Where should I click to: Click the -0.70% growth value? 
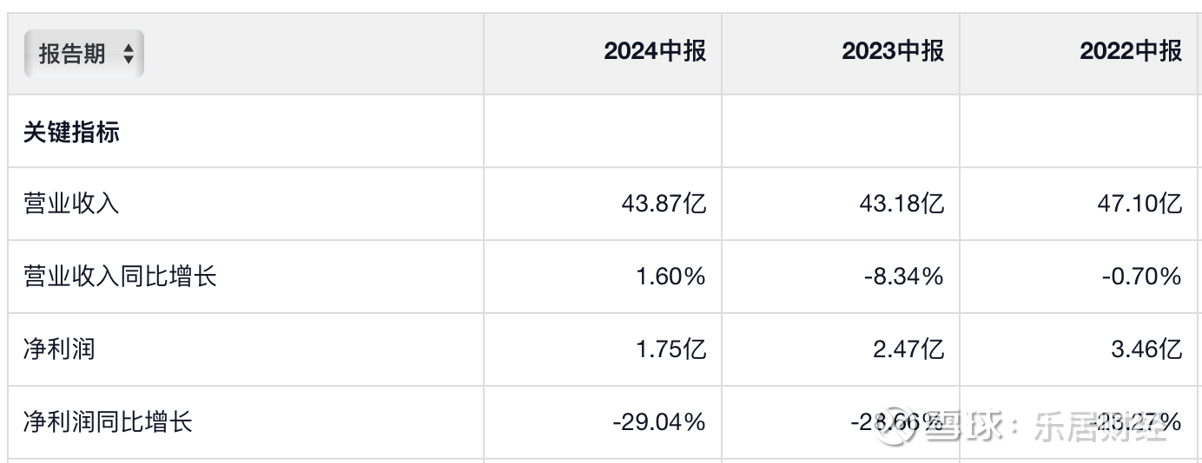coord(1142,277)
